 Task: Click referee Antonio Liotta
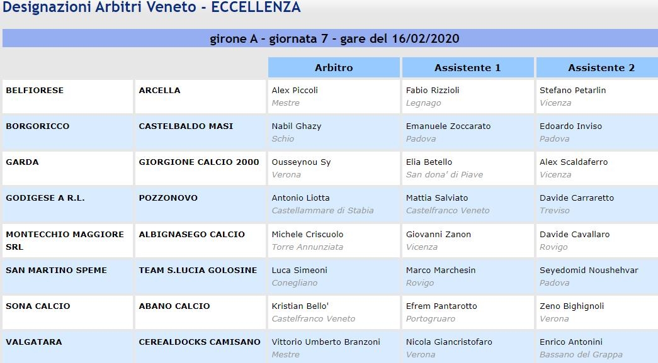(x=300, y=198)
